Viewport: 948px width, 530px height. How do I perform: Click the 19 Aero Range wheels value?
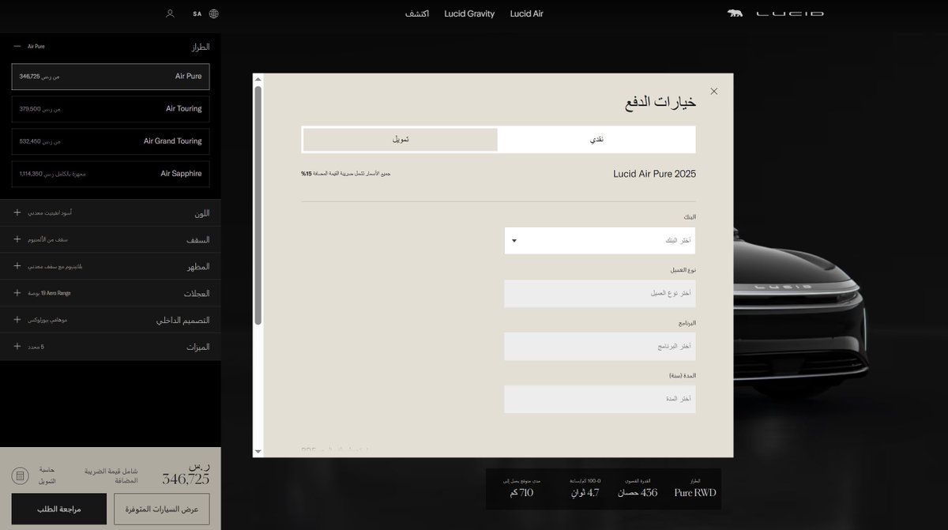(50, 293)
